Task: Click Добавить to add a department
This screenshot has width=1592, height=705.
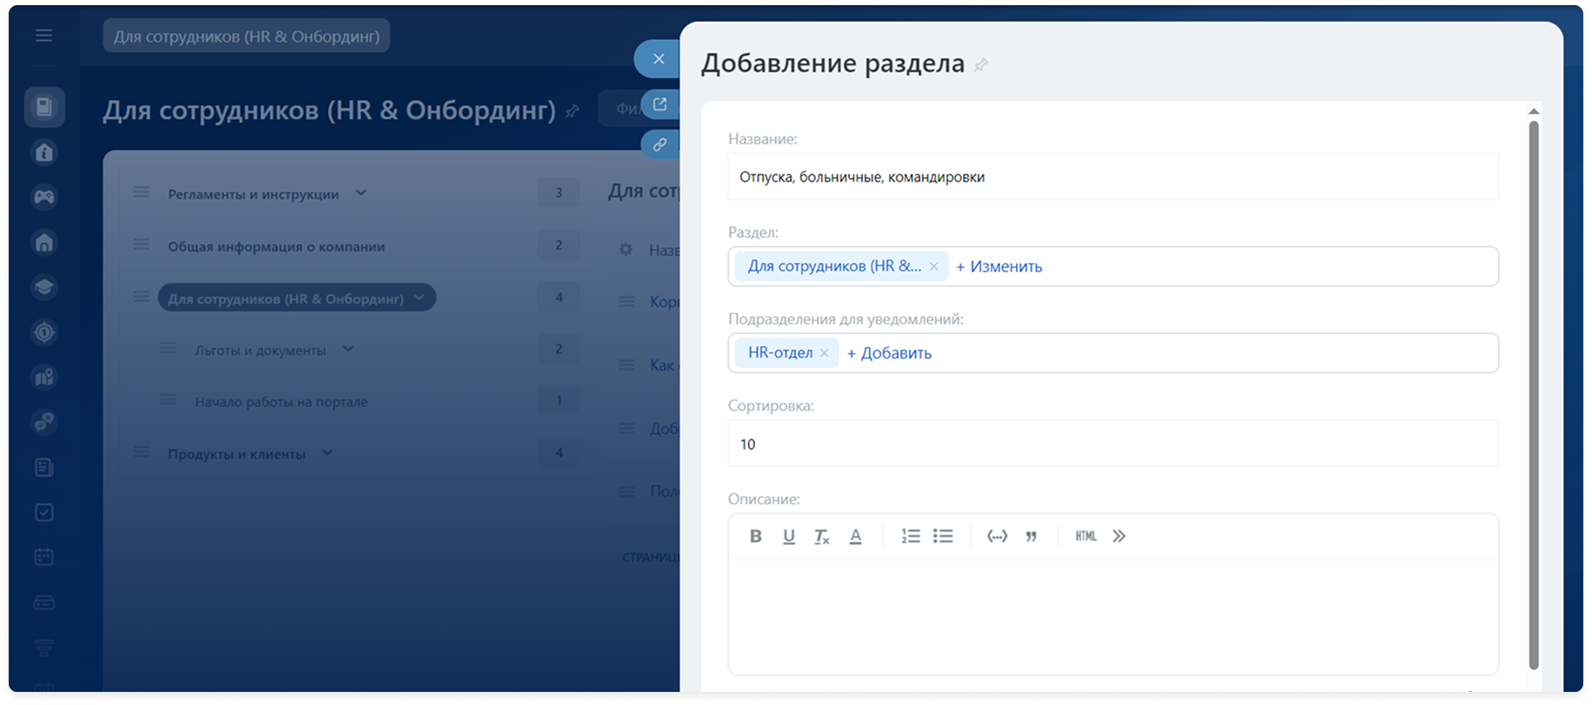Action: pos(889,353)
